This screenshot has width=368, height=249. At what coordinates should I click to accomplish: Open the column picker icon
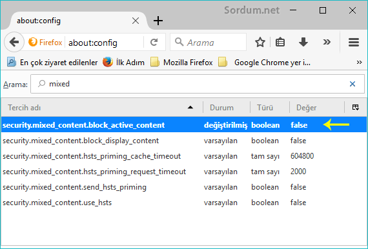(x=355, y=107)
